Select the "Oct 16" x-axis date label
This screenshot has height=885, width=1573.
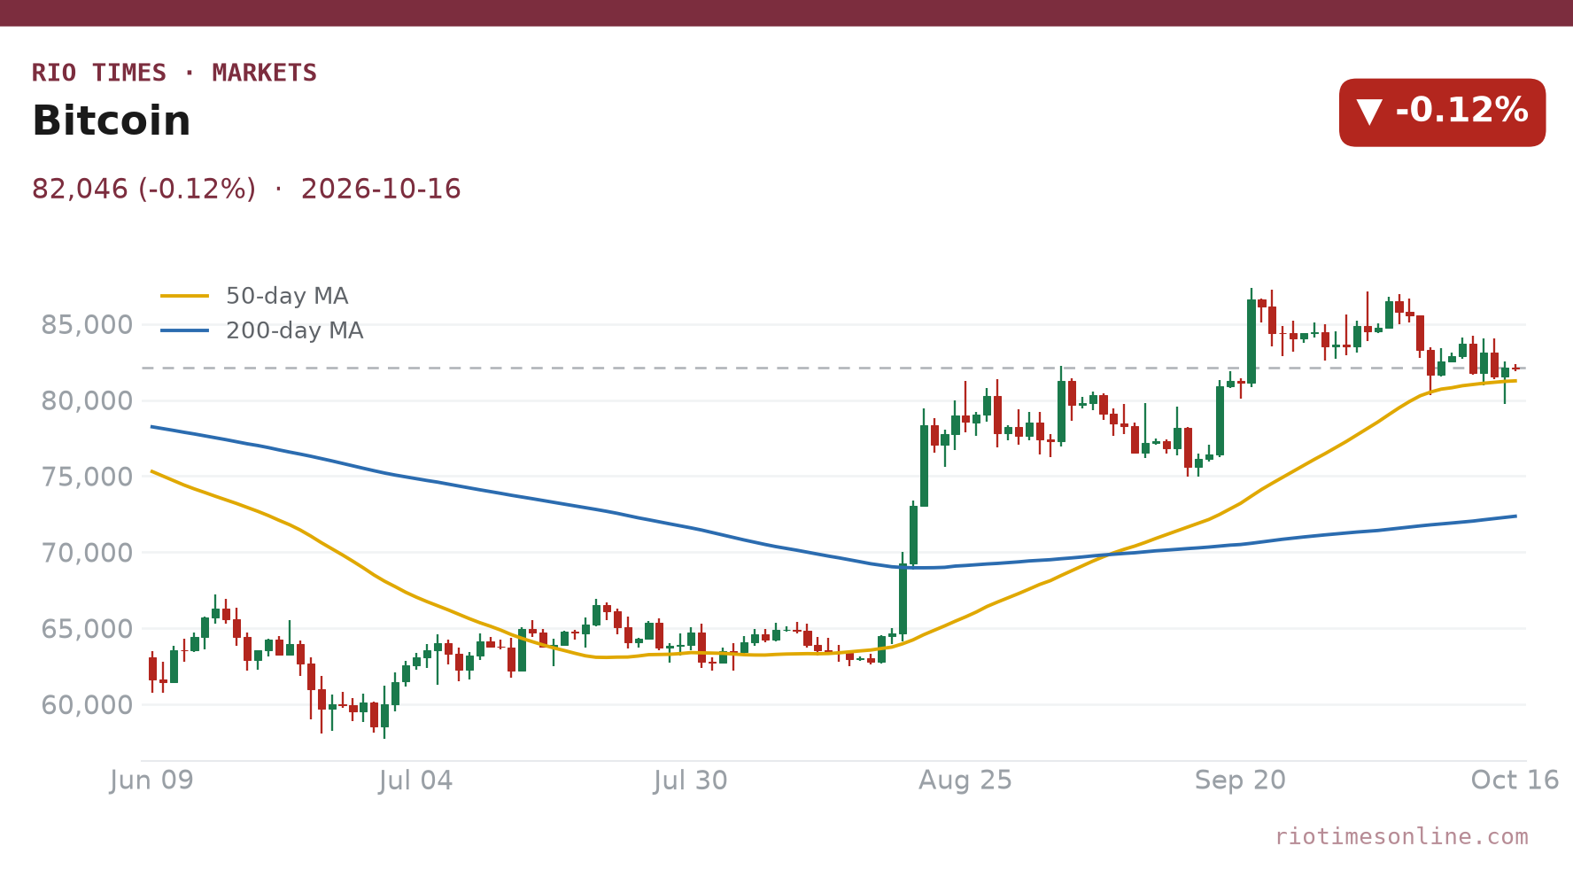tap(1515, 780)
